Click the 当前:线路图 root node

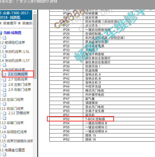tap(12, 33)
